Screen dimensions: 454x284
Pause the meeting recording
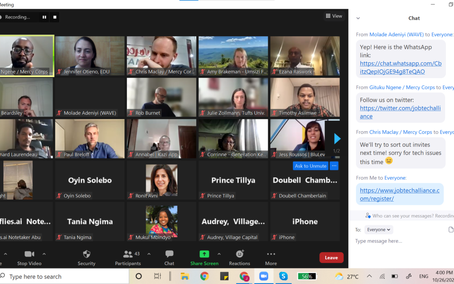44,17
